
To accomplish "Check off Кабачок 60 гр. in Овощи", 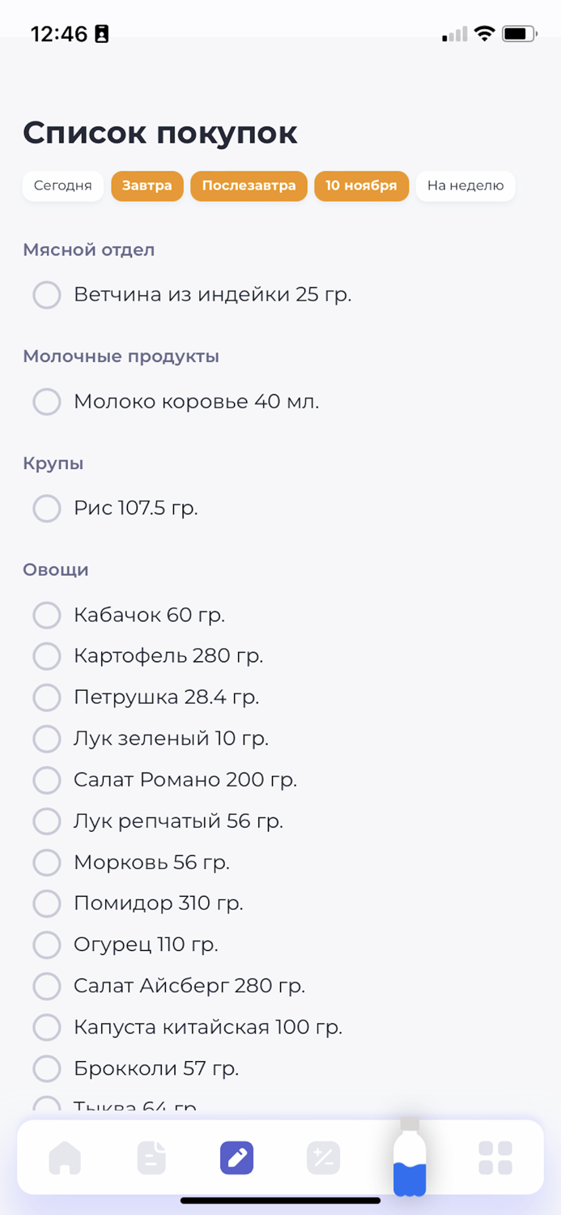I will coord(47,616).
